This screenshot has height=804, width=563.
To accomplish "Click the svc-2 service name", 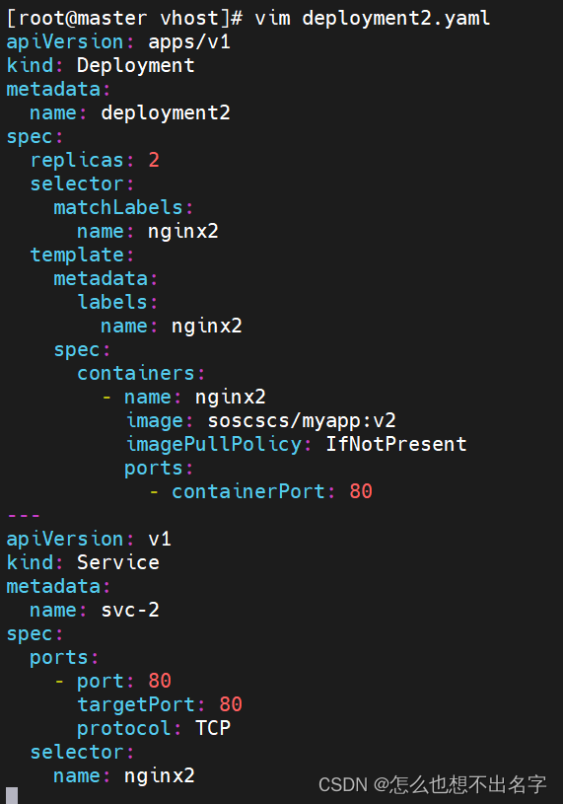I will pyautogui.click(x=130, y=611).
